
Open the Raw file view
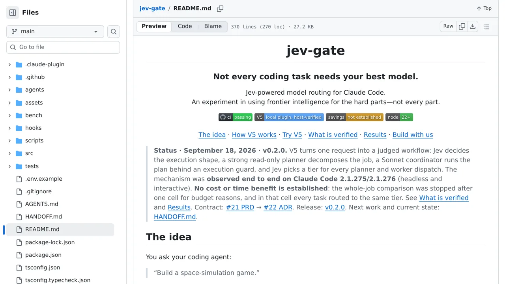(x=448, y=26)
